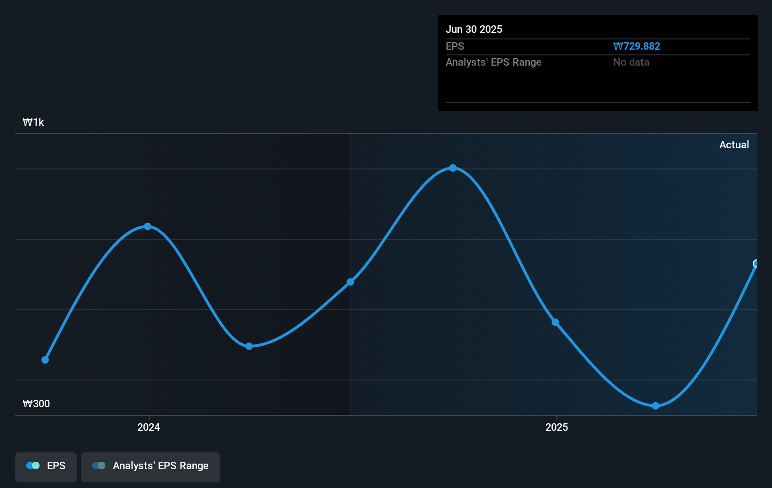This screenshot has width=772, height=488.
Task: Click the 2024 x-axis label
Action: [149, 427]
